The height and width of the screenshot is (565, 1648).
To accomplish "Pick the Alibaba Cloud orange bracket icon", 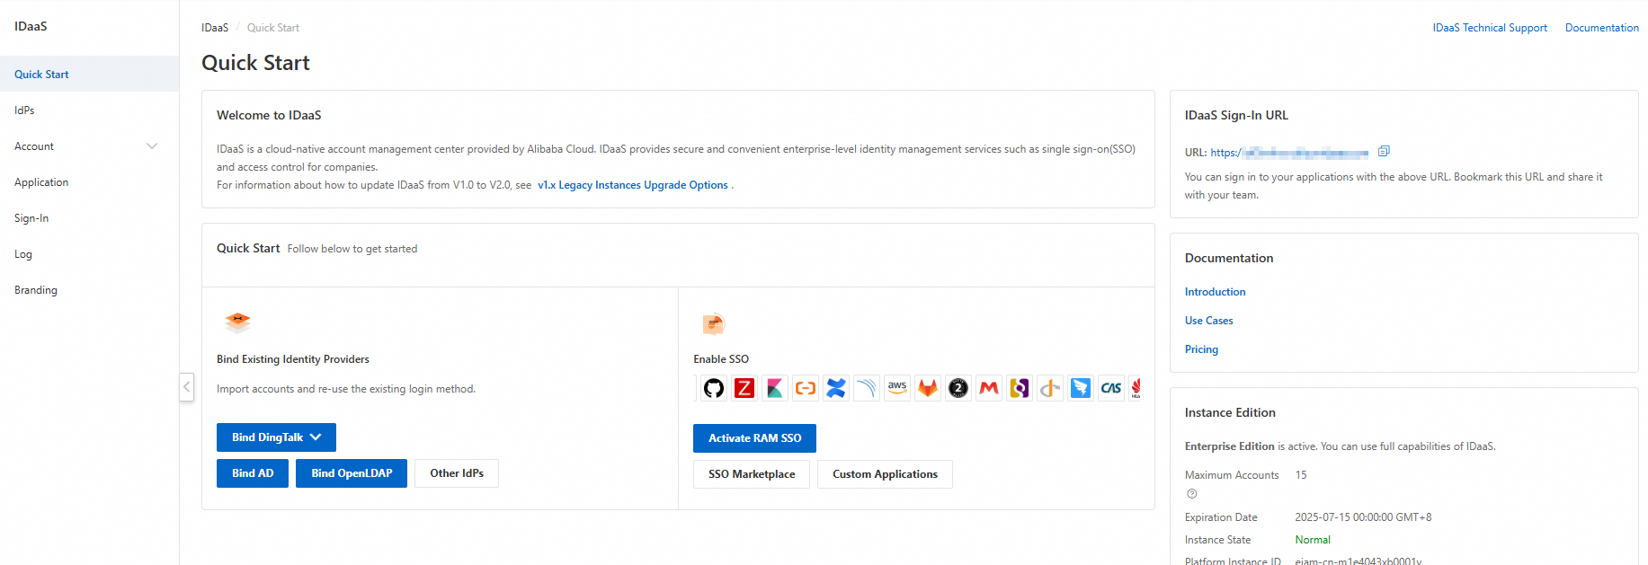I will point(806,388).
